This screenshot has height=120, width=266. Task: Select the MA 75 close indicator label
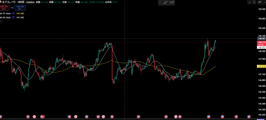5,13
